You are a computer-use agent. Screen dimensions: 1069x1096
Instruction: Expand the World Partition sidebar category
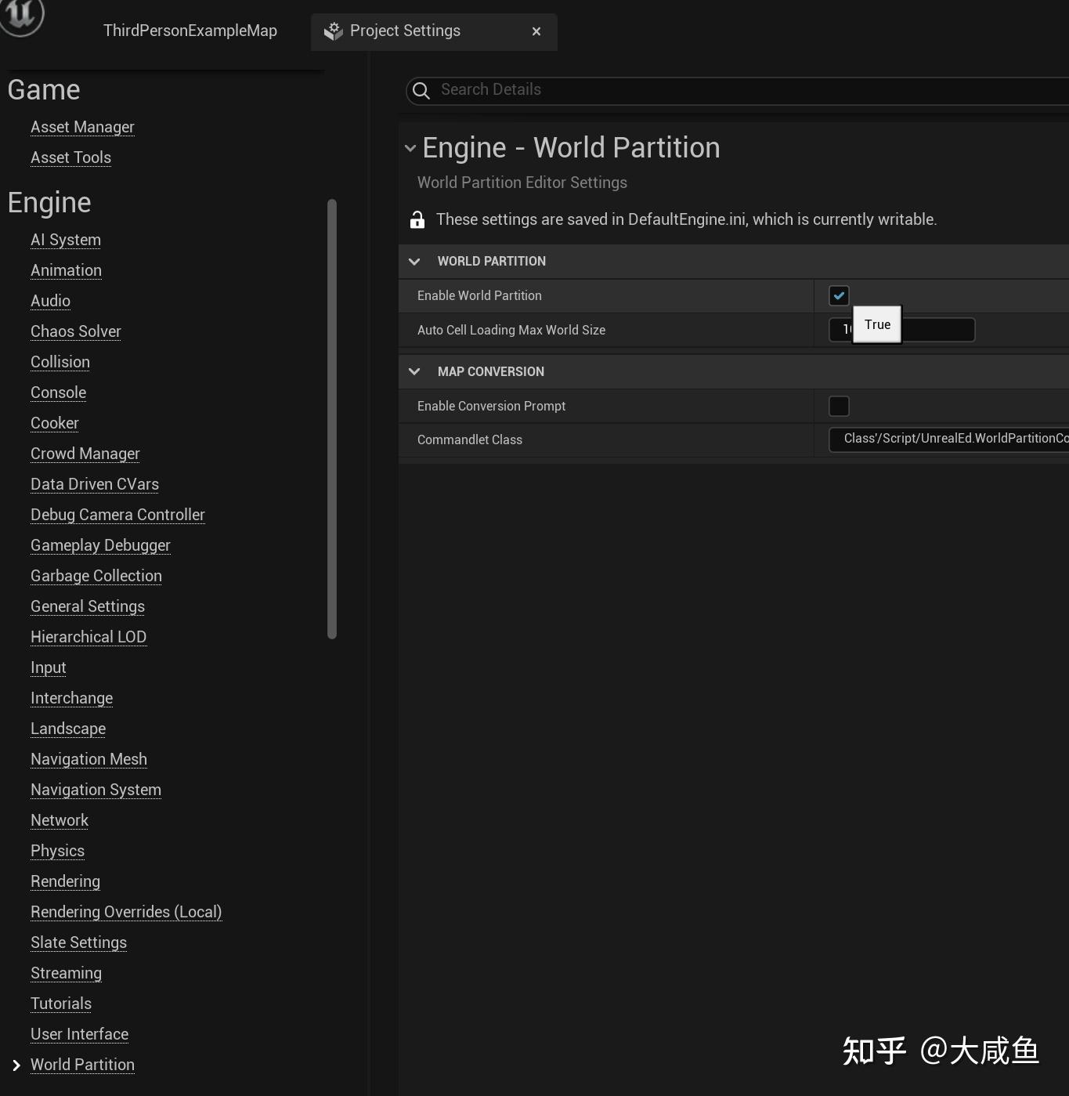(14, 1065)
